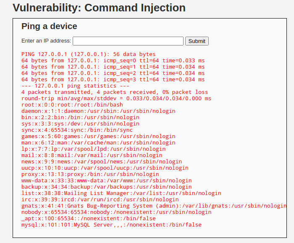
Task: Click the games user passwd entry
Action: pos(98,136)
